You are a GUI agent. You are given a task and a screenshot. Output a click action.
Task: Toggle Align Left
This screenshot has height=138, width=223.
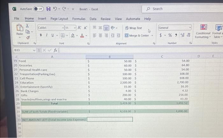pyautogui.click(x=94, y=35)
